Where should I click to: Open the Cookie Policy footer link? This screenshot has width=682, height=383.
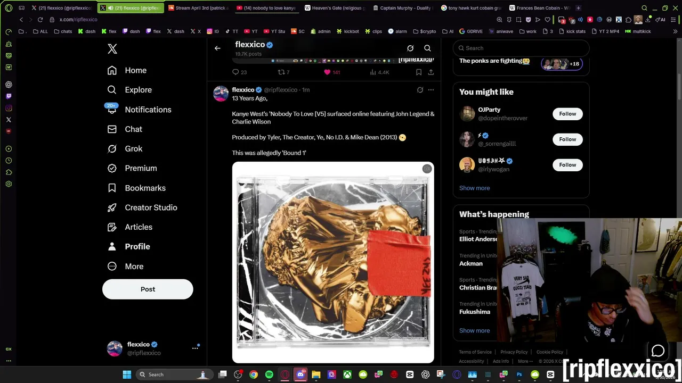[550, 352]
